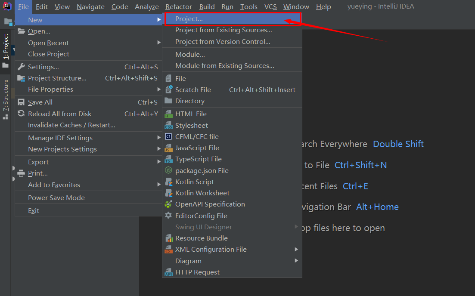The image size is (475, 296).
Task: Open the 1: Project tool window tab
Action: tap(6, 51)
